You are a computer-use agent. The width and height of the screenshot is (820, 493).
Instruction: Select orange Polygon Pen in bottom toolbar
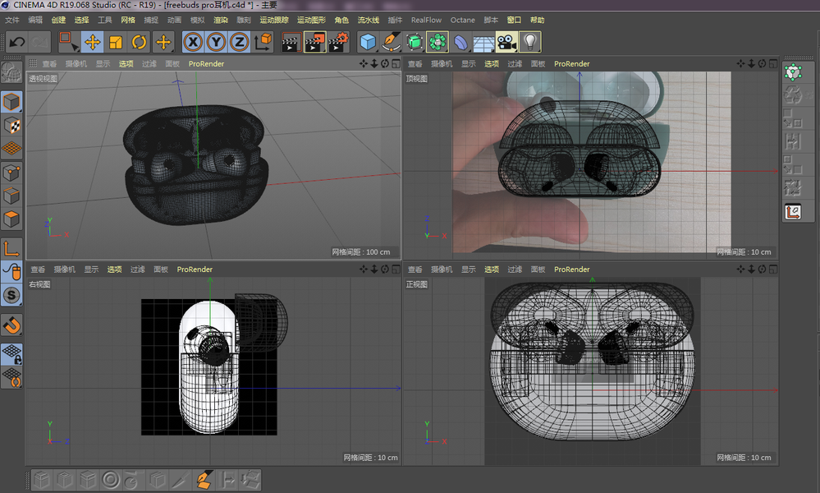[x=204, y=480]
